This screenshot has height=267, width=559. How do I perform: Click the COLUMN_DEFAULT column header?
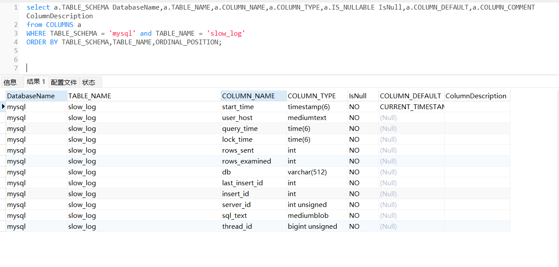point(412,96)
